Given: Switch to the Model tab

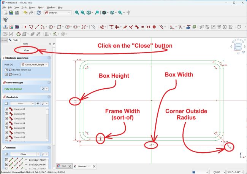Looking at the screenshot, I should tap(4, 40).
